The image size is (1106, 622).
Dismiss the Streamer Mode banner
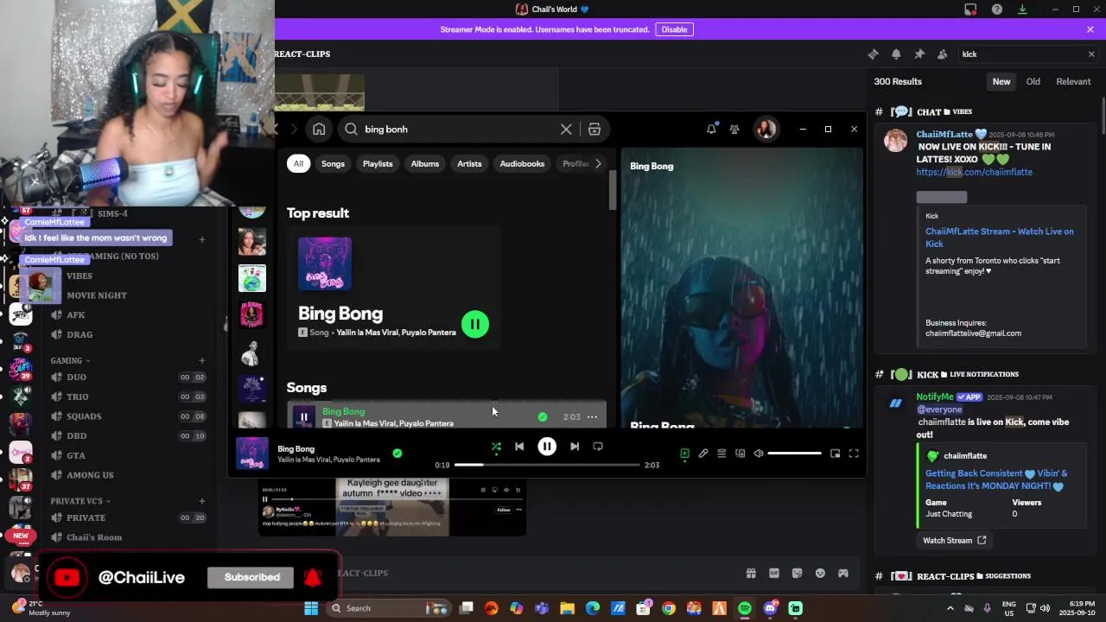tap(1090, 29)
